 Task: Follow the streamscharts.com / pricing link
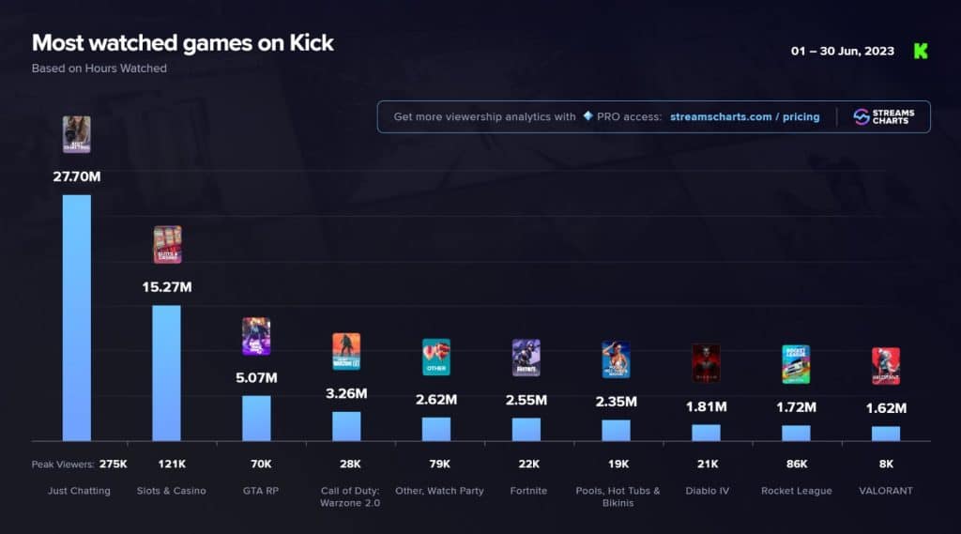pyautogui.click(x=744, y=116)
